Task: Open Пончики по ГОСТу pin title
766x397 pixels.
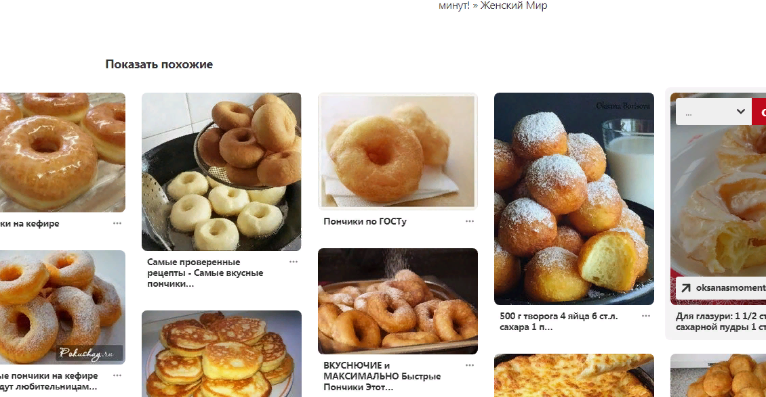Action: [x=365, y=221]
